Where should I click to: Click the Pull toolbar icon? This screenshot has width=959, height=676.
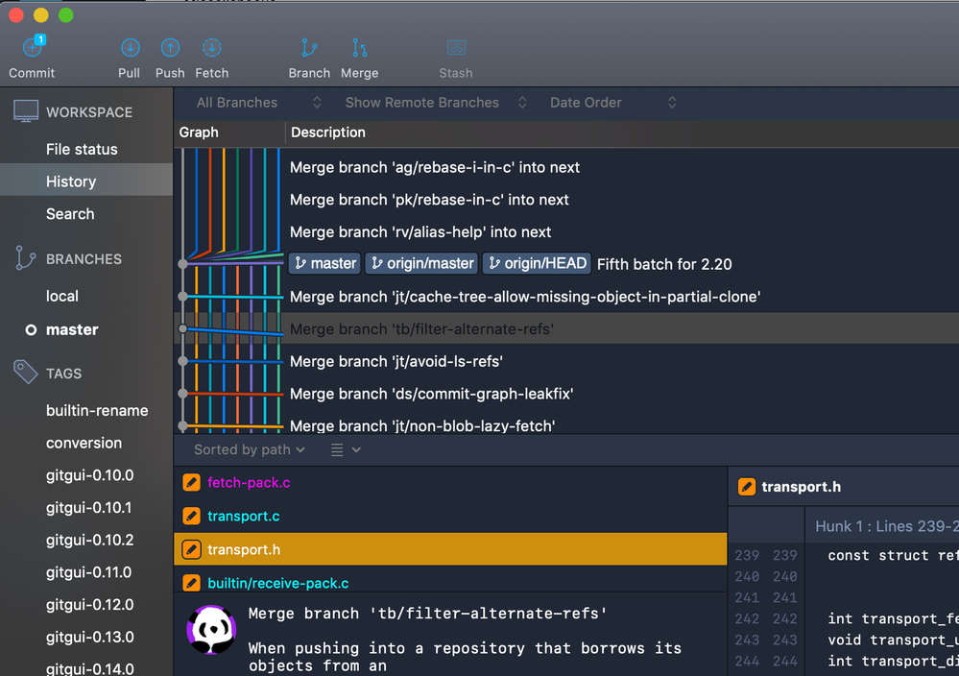click(130, 48)
